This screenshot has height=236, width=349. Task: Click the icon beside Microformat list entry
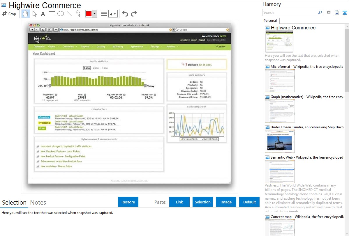coord(267,67)
